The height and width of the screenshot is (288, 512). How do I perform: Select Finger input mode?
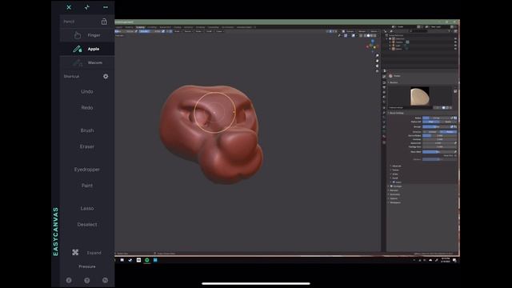click(87, 35)
